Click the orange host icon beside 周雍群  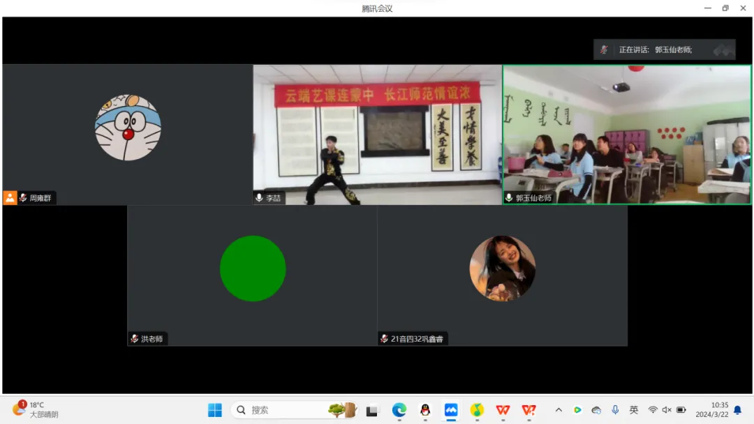[x=10, y=198]
